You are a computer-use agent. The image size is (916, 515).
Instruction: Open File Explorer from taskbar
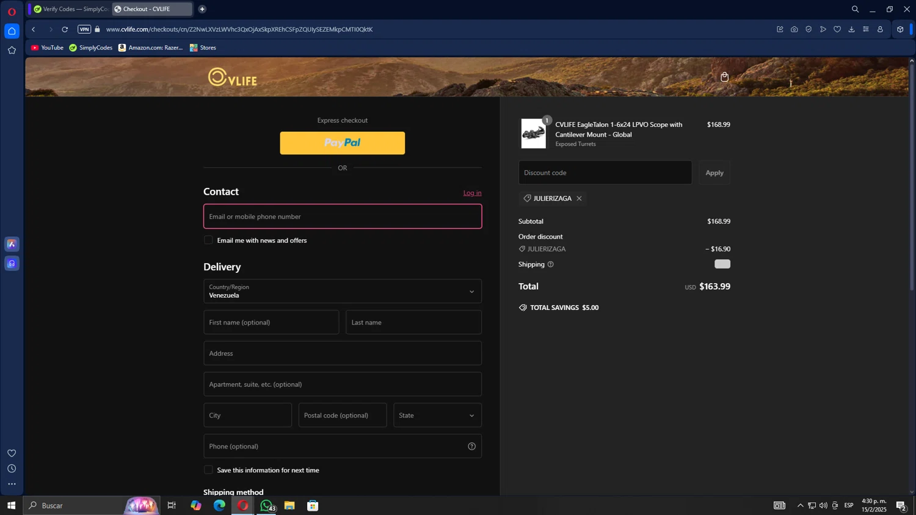coord(289,505)
